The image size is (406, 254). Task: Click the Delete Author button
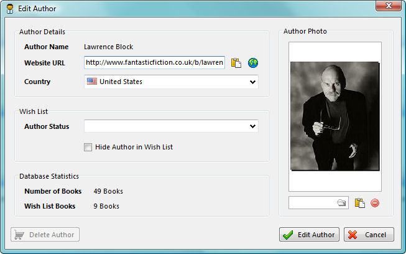pyautogui.click(x=45, y=235)
